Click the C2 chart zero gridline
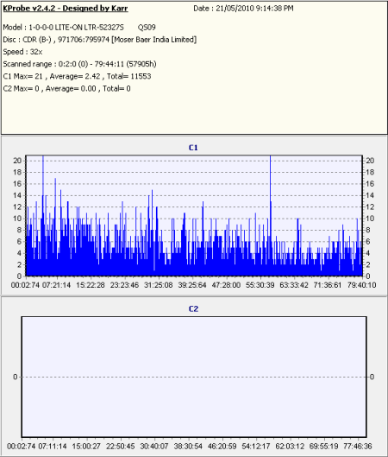This screenshot has height=457, width=388. coord(194,377)
